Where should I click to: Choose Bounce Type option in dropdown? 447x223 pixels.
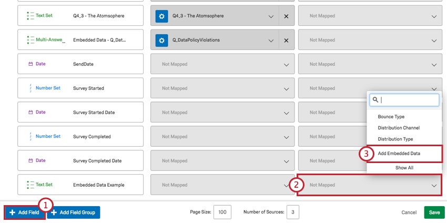click(x=391, y=117)
